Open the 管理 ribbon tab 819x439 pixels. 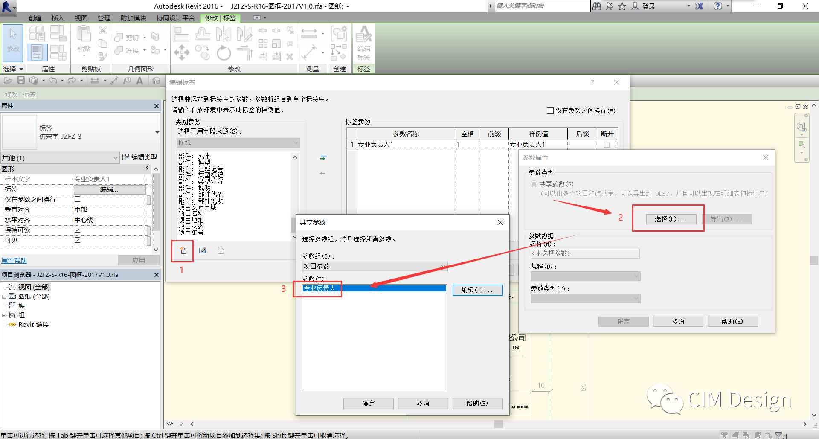[104, 18]
